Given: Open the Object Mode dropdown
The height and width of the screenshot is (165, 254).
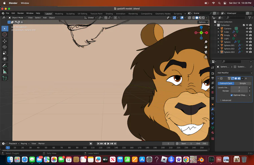Looking at the screenshot, I should (x=17, y=18).
